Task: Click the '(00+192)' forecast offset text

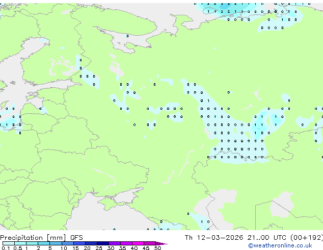Action: coord(307,238)
